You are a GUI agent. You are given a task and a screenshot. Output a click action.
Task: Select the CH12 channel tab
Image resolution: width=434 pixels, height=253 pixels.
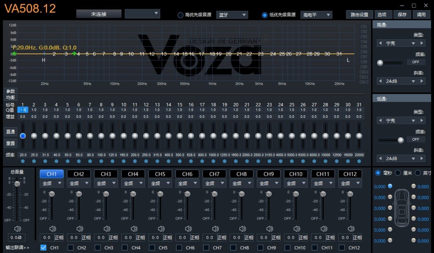(x=350, y=174)
